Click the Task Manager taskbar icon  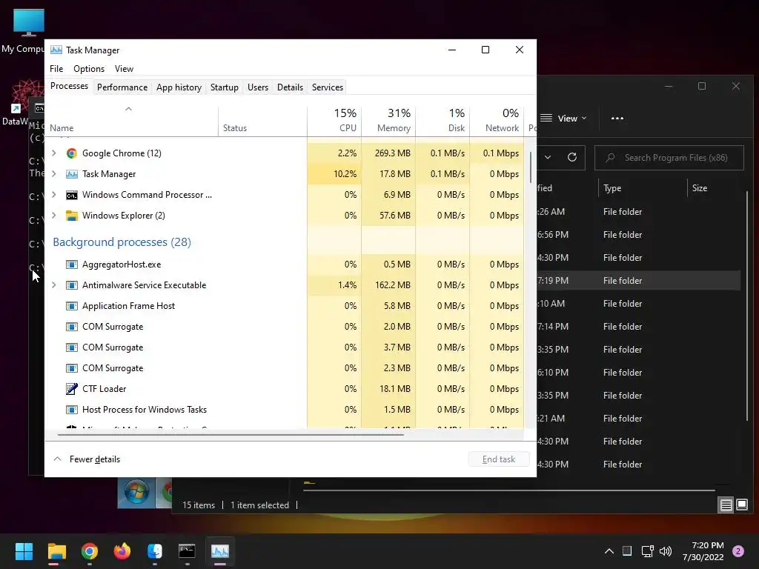[x=219, y=551]
